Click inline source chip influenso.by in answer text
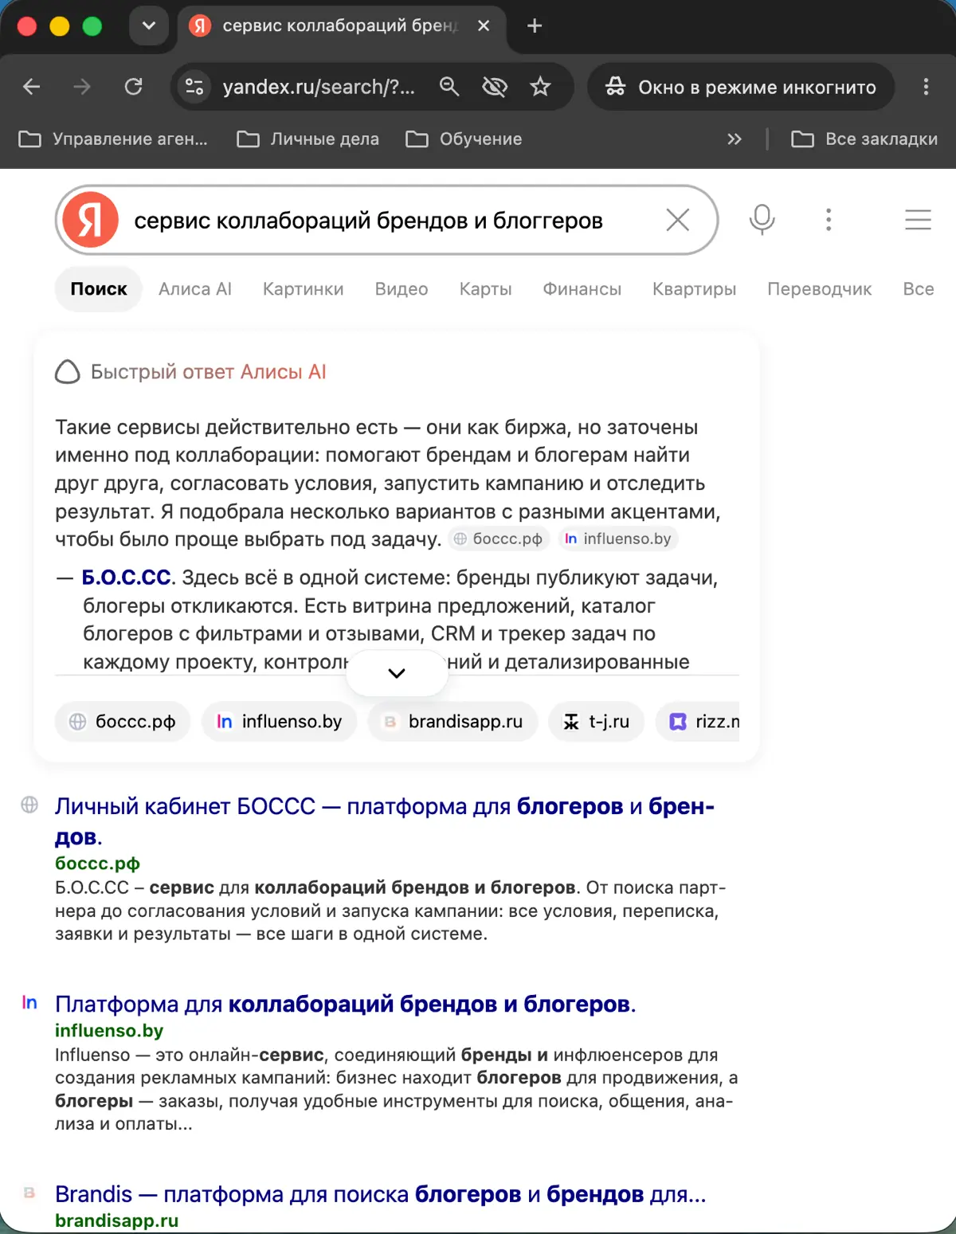 (x=618, y=539)
